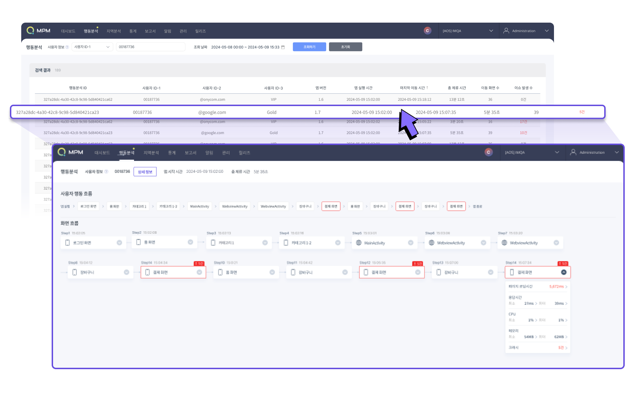Click the 페이지 로딩시간 5,672ms metric row
Viewport: 641px width, 401px height.
tap(538, 286)
